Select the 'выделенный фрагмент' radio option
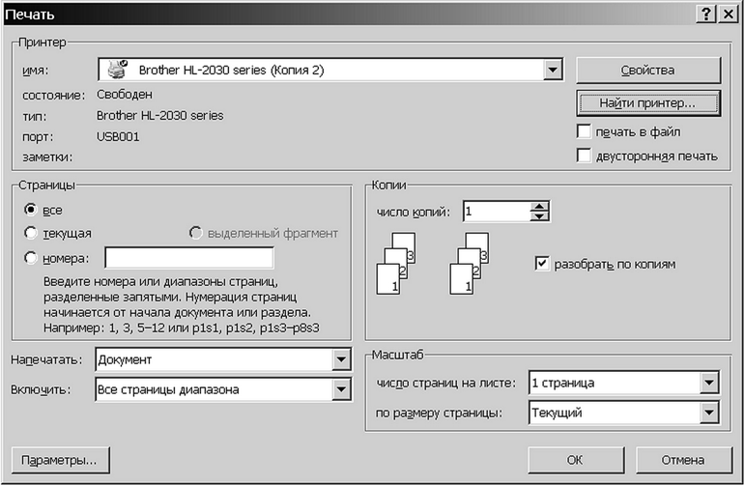 [195, 233]
